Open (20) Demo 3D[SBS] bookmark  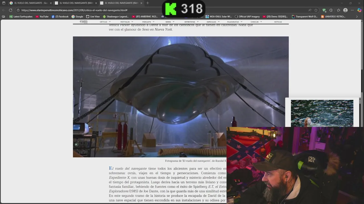pyautogui.click(x=276, y=17)
